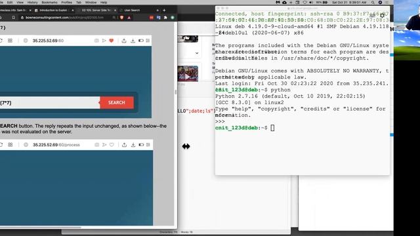
Task: Click the share icon in lower embedded toolbar
Action: pyautogui.click(x=124, y=145)
